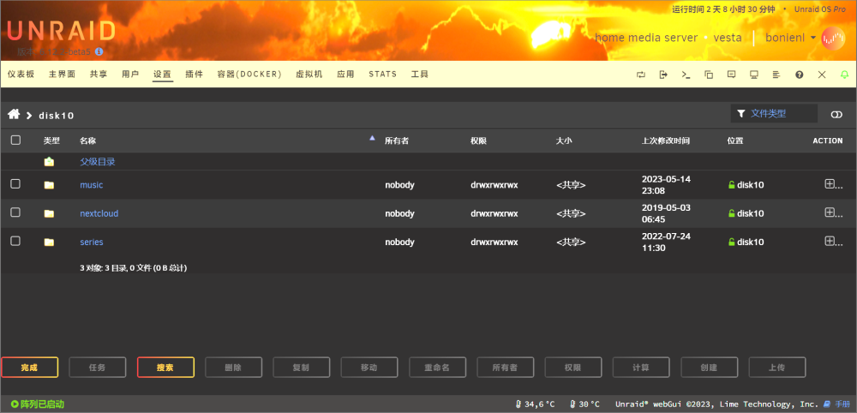
Task: Click the manual book icon in footer
Action: coord(826,404)
